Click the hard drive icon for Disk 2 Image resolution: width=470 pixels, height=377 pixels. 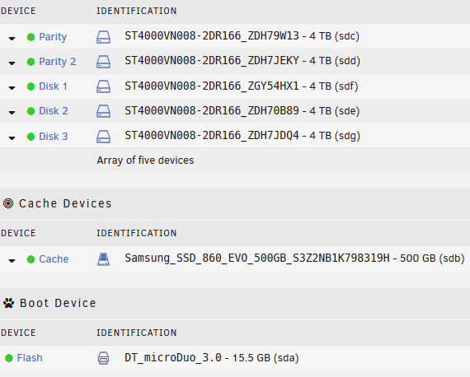pyautogui.click(x=103, y=111)
